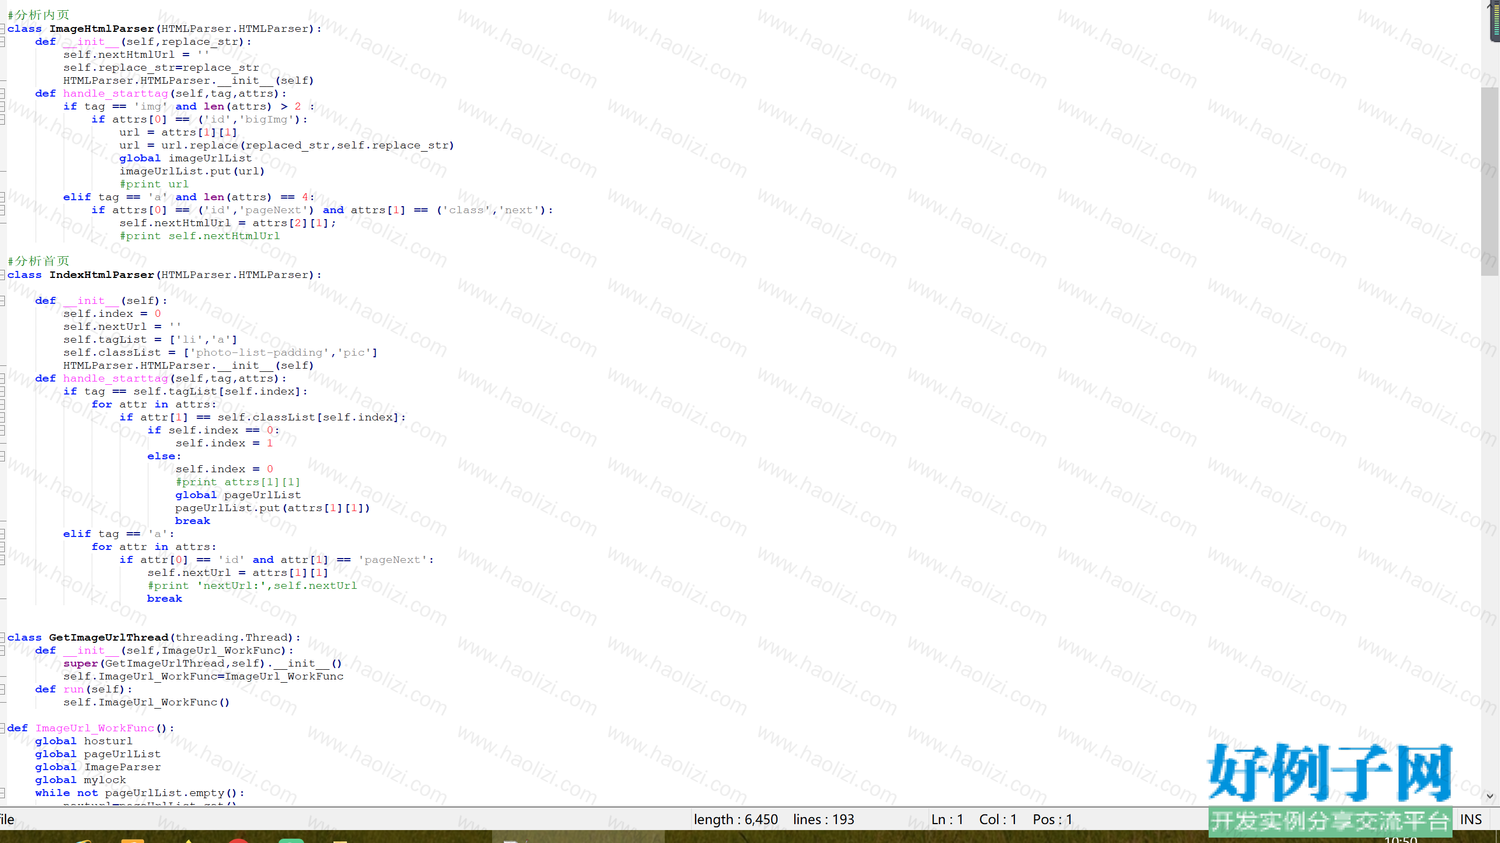Click the 'global hosturl' line

[84, 741]
